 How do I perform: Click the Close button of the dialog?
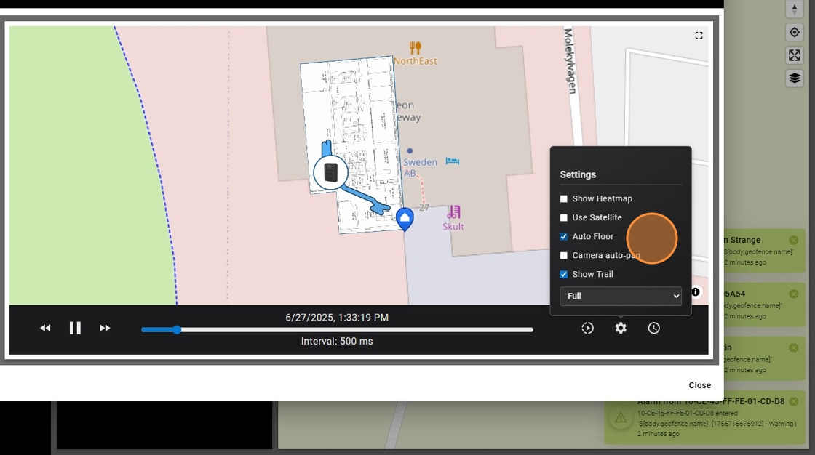point(699,385)
